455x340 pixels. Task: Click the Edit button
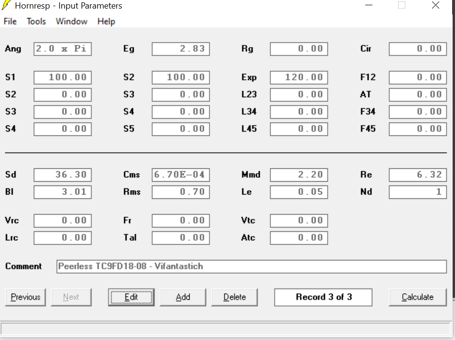(131, 297)
